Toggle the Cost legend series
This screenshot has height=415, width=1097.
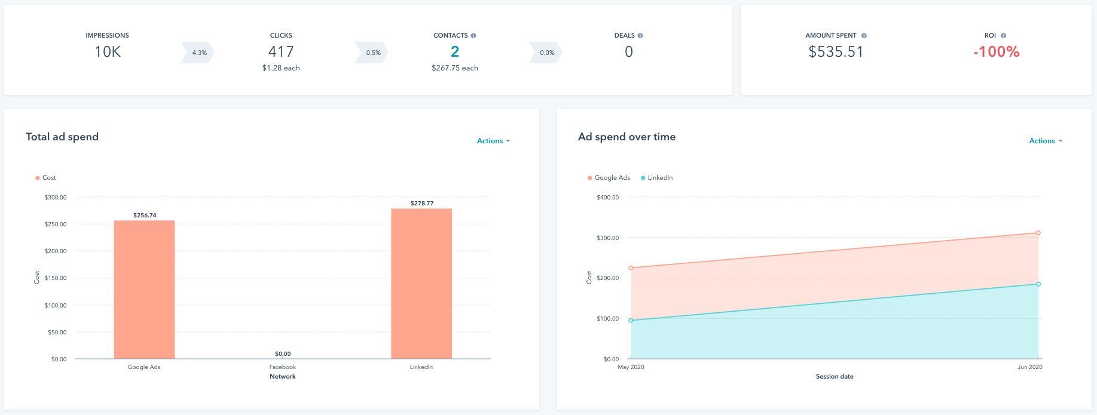(x=46, y=178)
